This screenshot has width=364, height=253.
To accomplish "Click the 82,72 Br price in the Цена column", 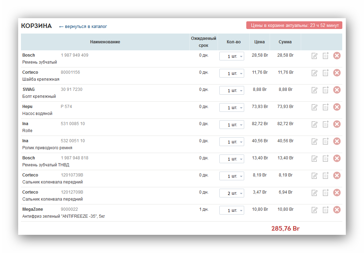I will click(x=260, y=124).
